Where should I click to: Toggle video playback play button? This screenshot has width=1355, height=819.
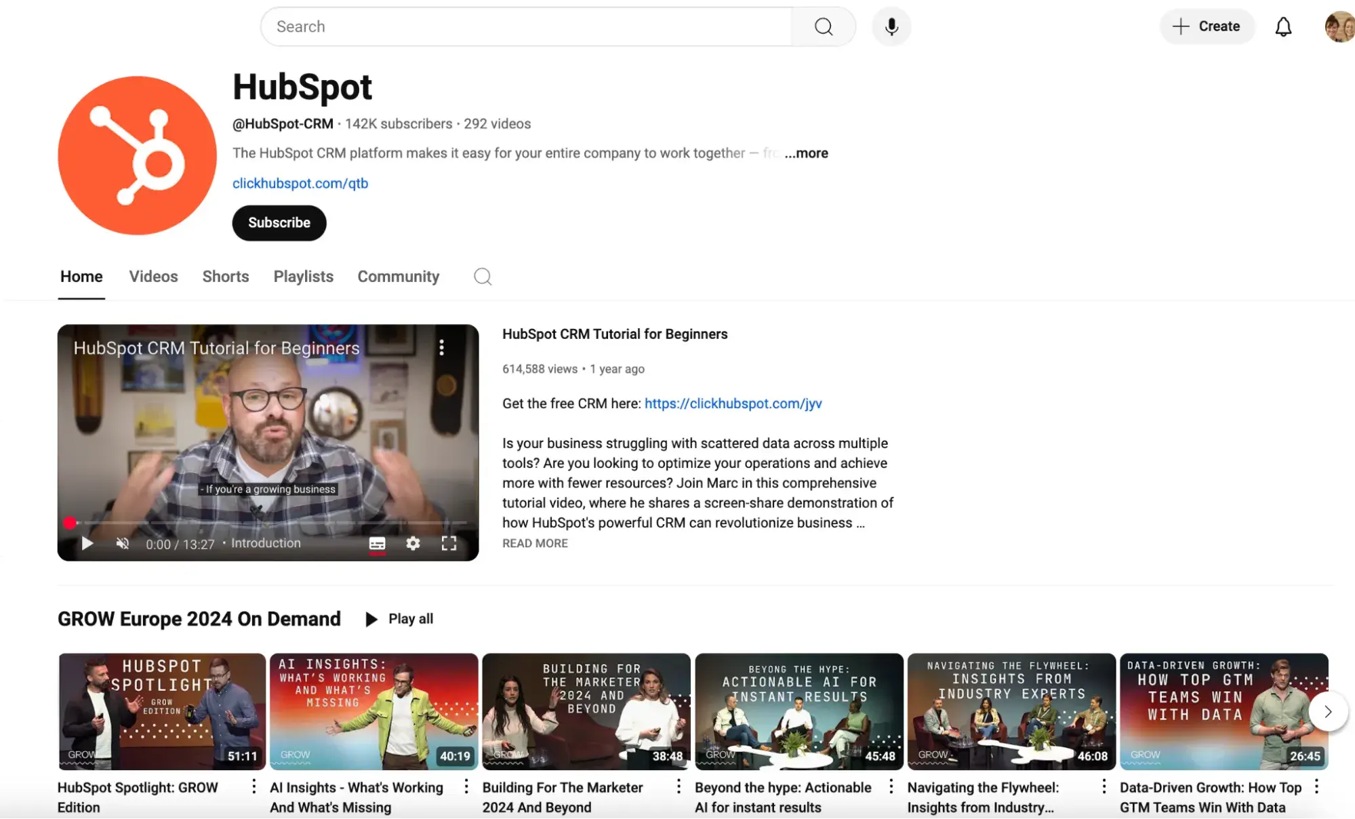pos(86,544)
